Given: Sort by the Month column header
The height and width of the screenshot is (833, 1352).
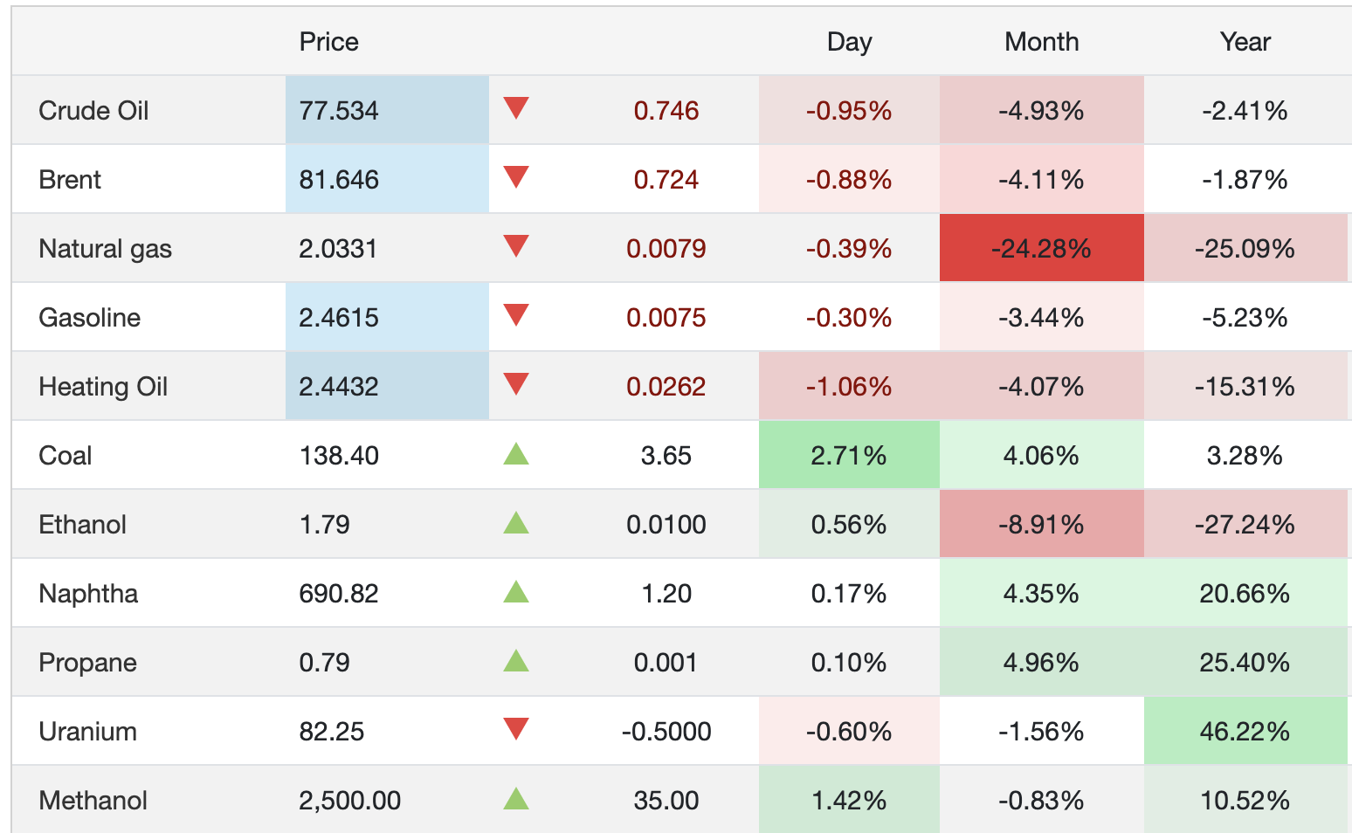Looking at the screenshot, I should 1041,42.
